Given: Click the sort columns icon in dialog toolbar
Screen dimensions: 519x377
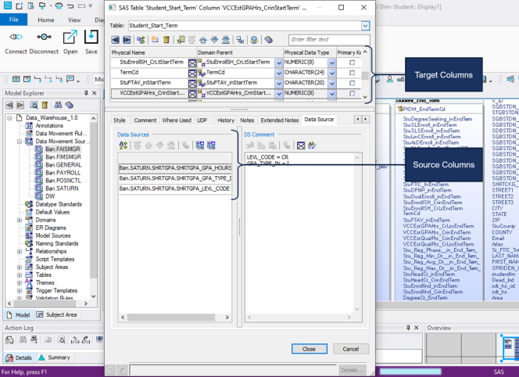Looking at the screenshot, I should (141, 40).
